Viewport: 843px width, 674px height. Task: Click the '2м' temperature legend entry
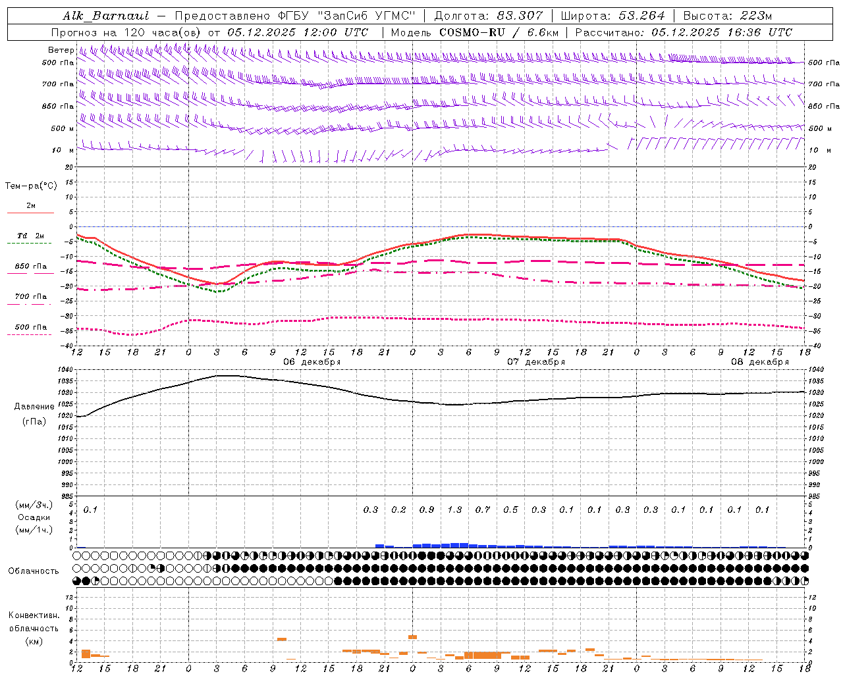click(31, 205)
